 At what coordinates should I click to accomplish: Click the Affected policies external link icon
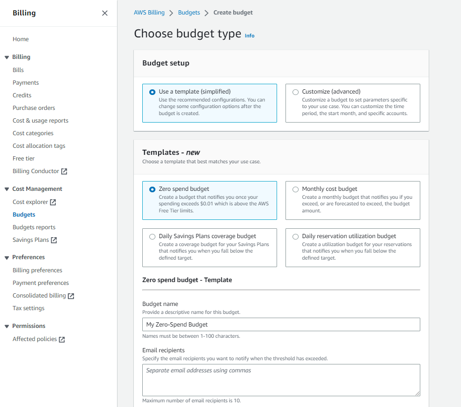click(62, 340)
